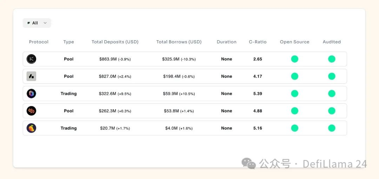This screenshot has height=179, width=379.
Task: Click Audited green indicator in last row
Action: (332, 128)
